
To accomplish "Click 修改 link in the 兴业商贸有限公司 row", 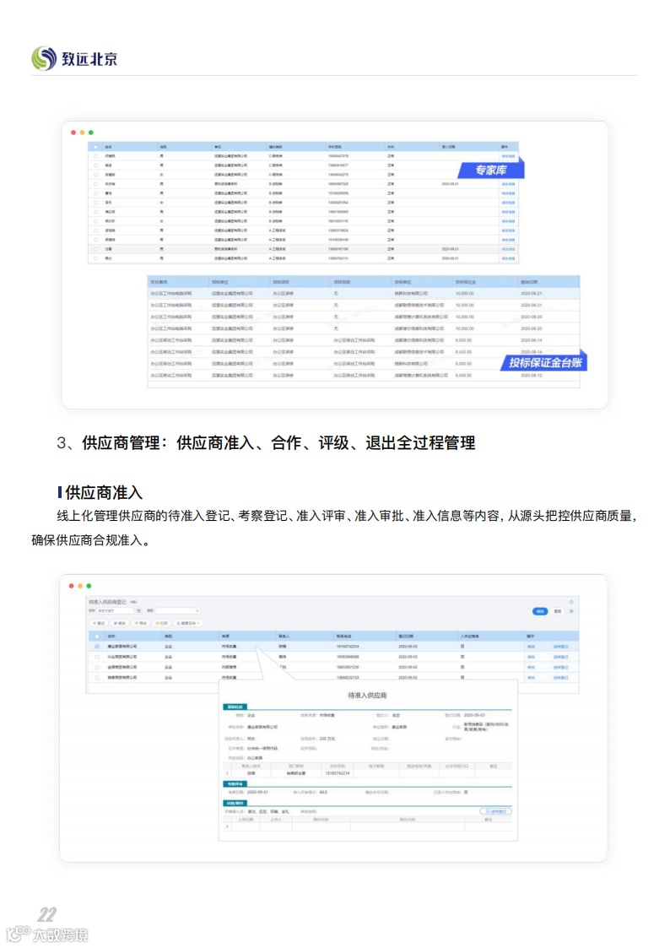I will click(531, 657).
